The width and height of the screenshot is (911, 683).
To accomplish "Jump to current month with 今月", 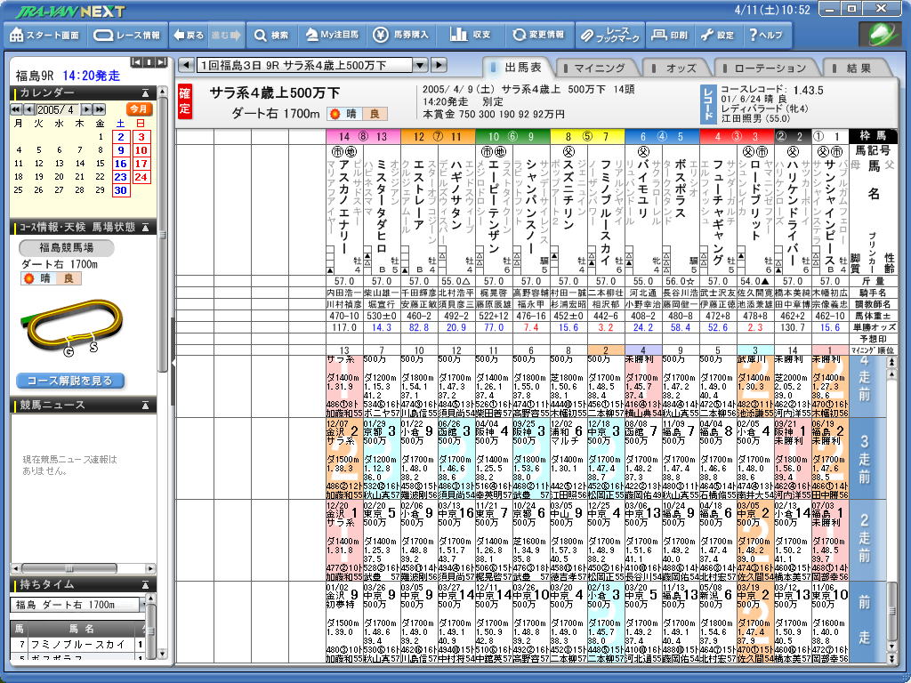I will click(139, 108).
